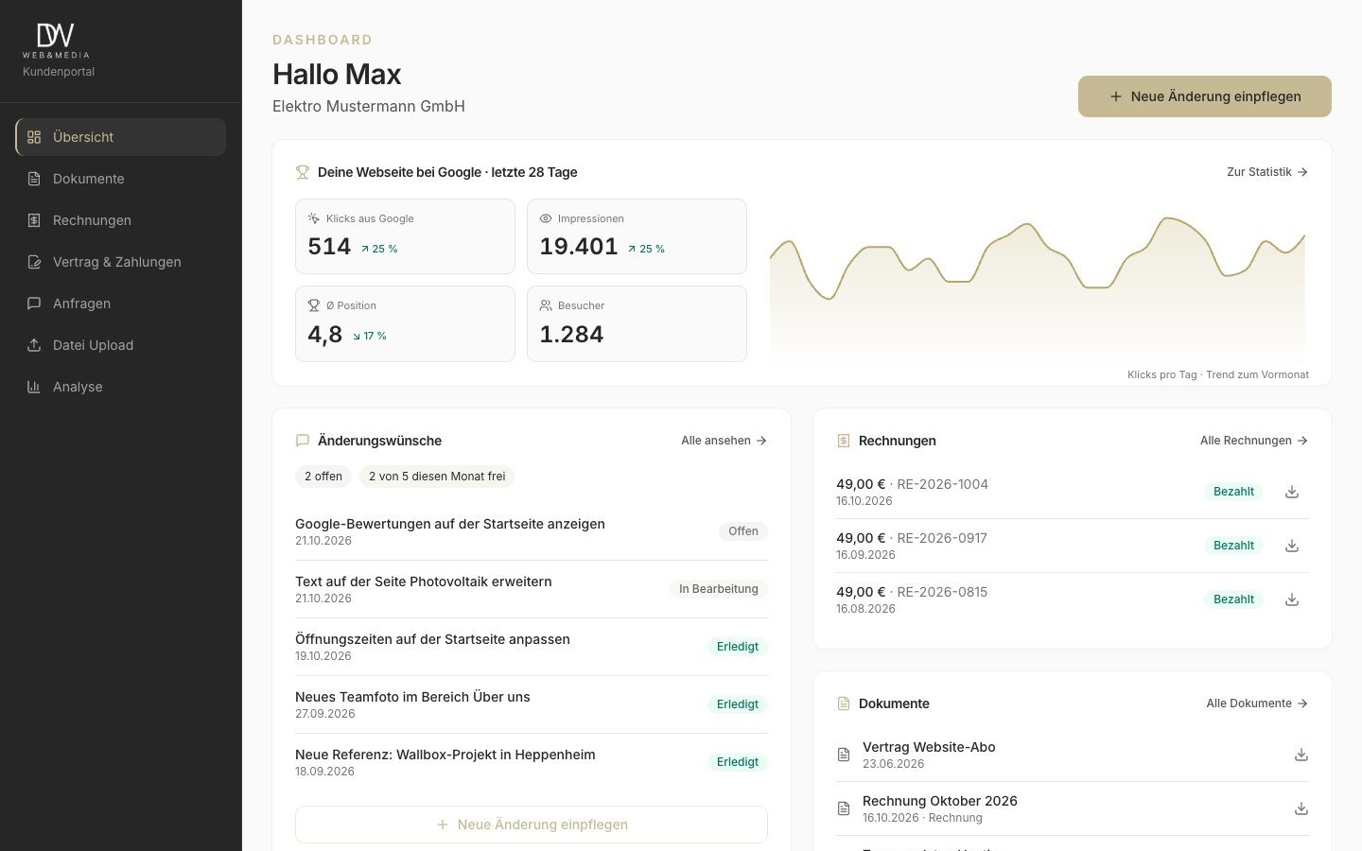The width and height of the screenshot is (1362, 851).
Task: Click the Dokumente file icon in sidebar
Action: pos(34,179)
